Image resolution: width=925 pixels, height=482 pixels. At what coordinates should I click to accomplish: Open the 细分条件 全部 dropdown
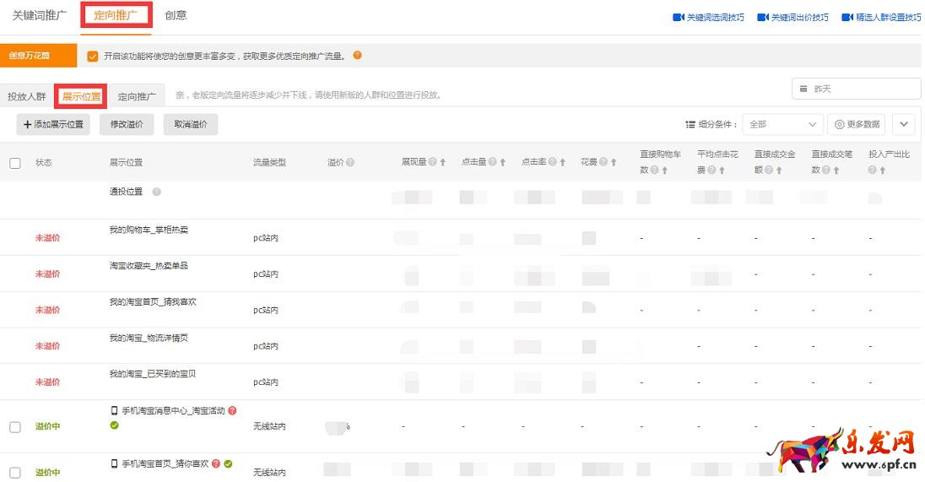point(782,124)
